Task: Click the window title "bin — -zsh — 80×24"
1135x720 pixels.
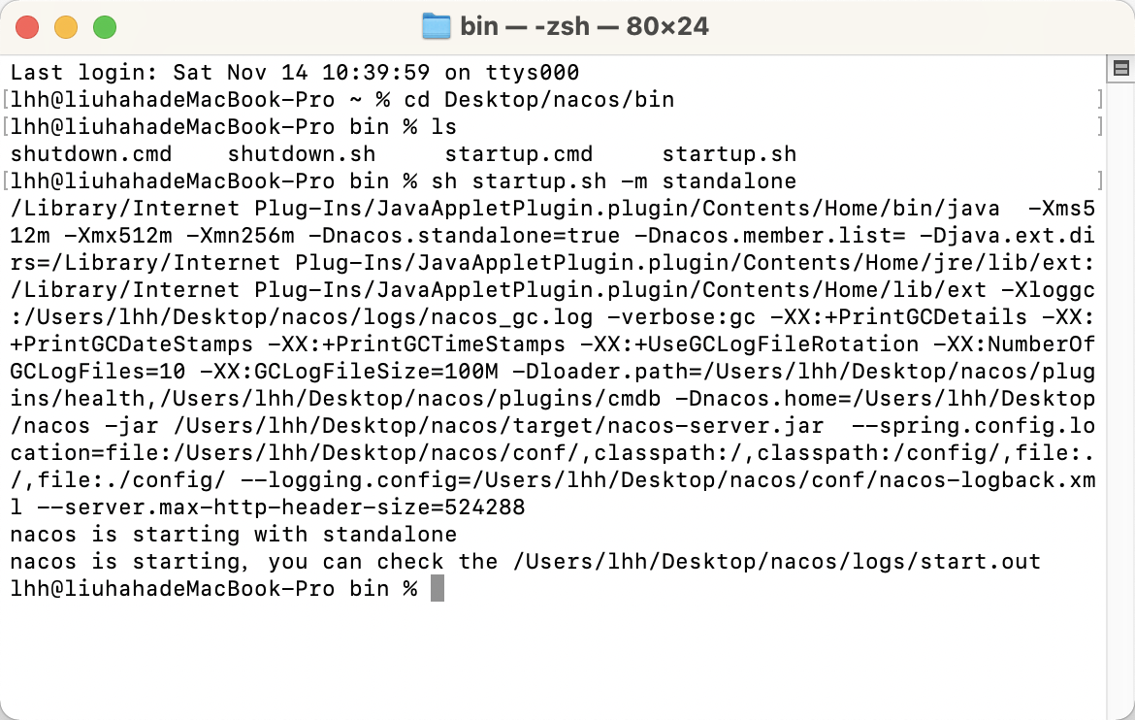Action: coord(584,27)
